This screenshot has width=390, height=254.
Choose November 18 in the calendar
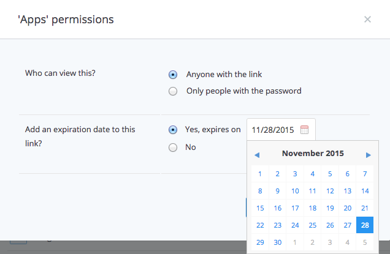[313, 208]
